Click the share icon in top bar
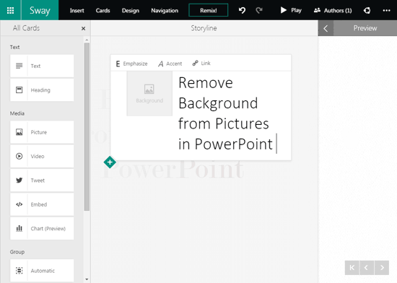 (367, 11)
